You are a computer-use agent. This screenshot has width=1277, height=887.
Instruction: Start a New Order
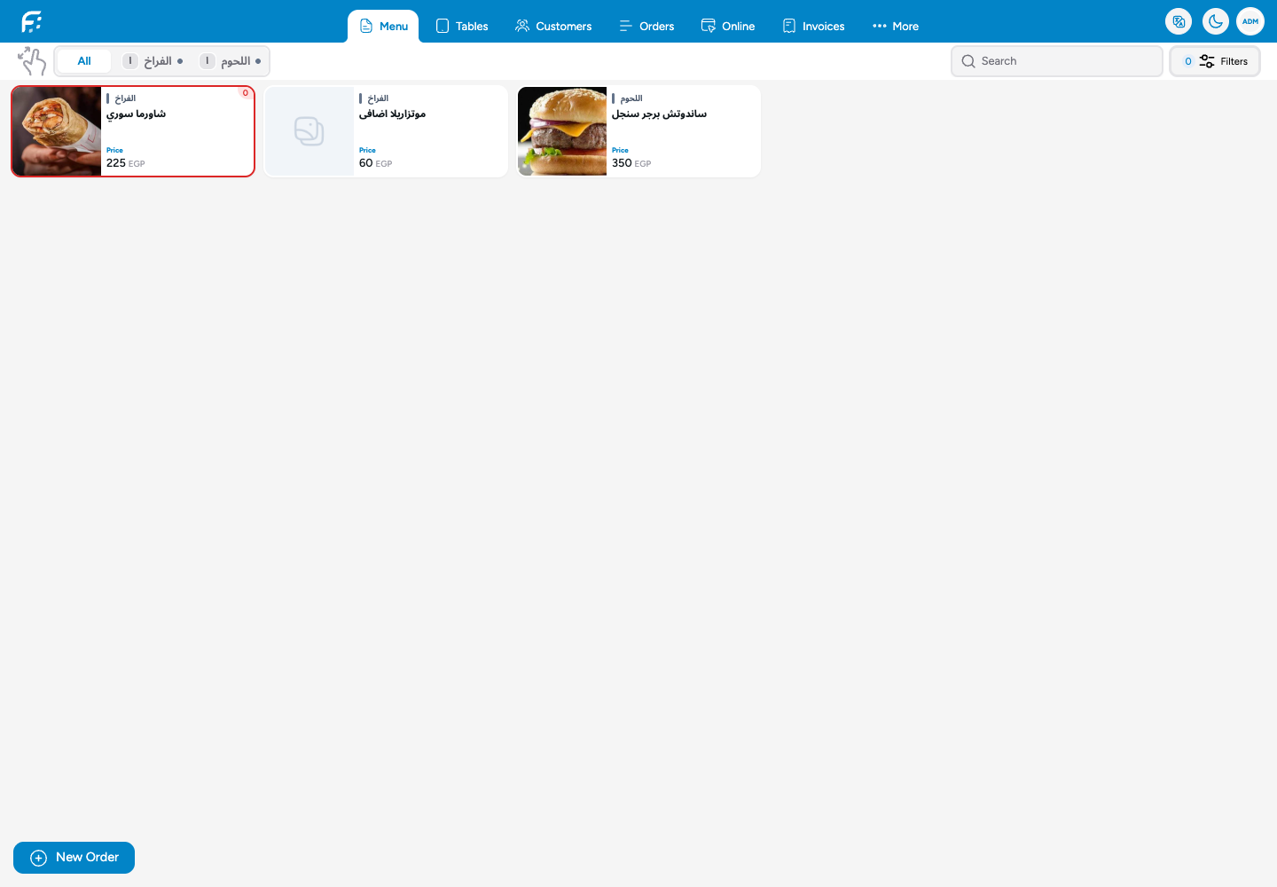coord(74,858)
